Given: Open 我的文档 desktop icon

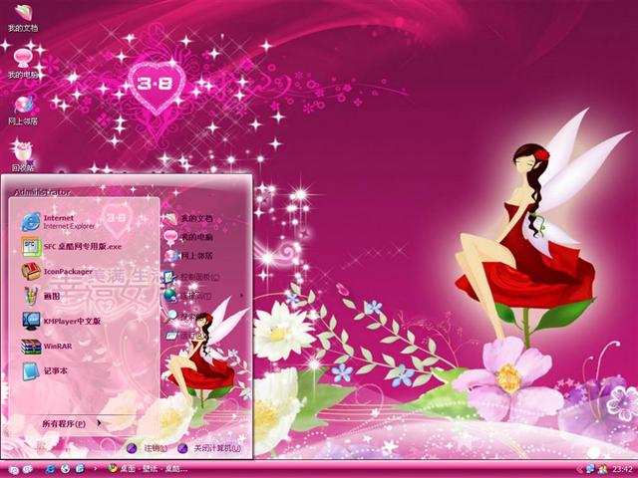Looking at the screenshot, I should tap(23, 18).
